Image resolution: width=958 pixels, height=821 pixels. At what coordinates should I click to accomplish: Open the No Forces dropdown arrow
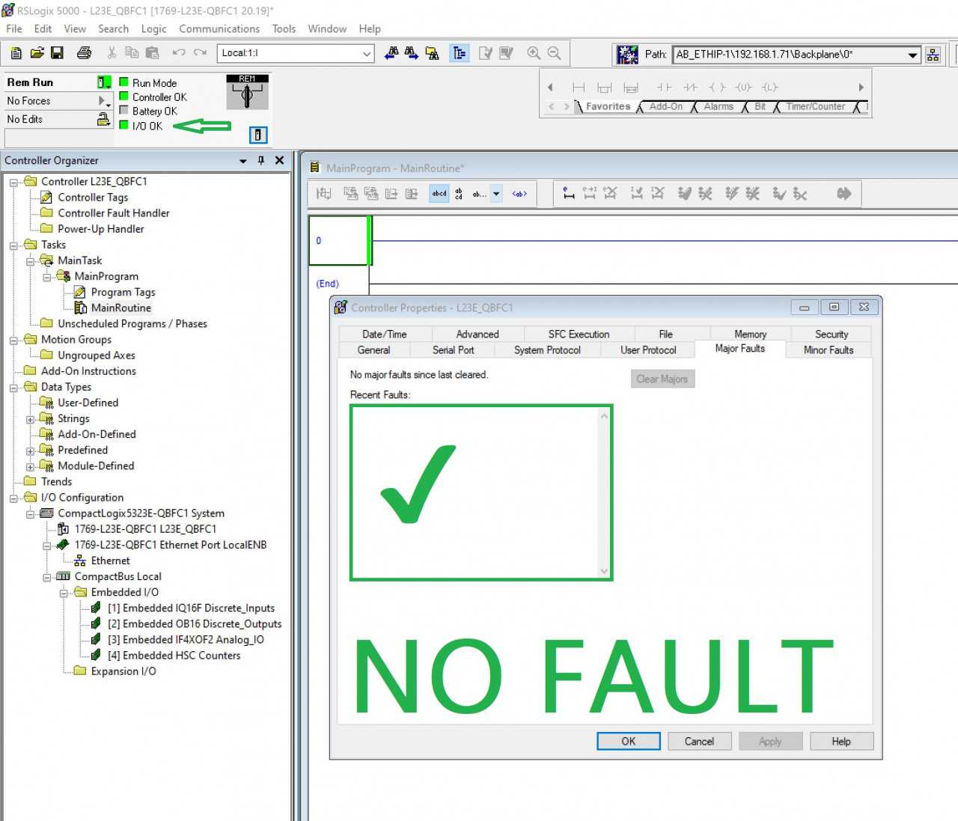[104, 101]
